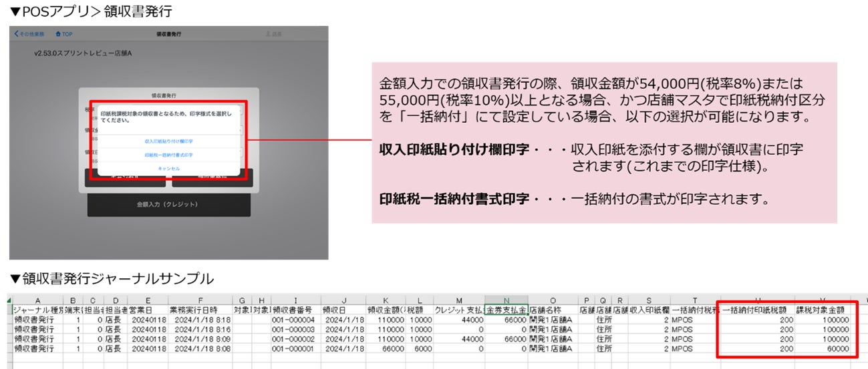Click the 領収書番号 header cell
868x369 pixels.
(x=296, y=310)
